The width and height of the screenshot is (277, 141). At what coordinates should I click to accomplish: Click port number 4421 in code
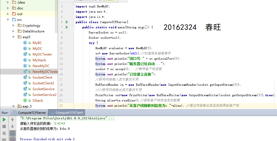(x=134, y=53)
